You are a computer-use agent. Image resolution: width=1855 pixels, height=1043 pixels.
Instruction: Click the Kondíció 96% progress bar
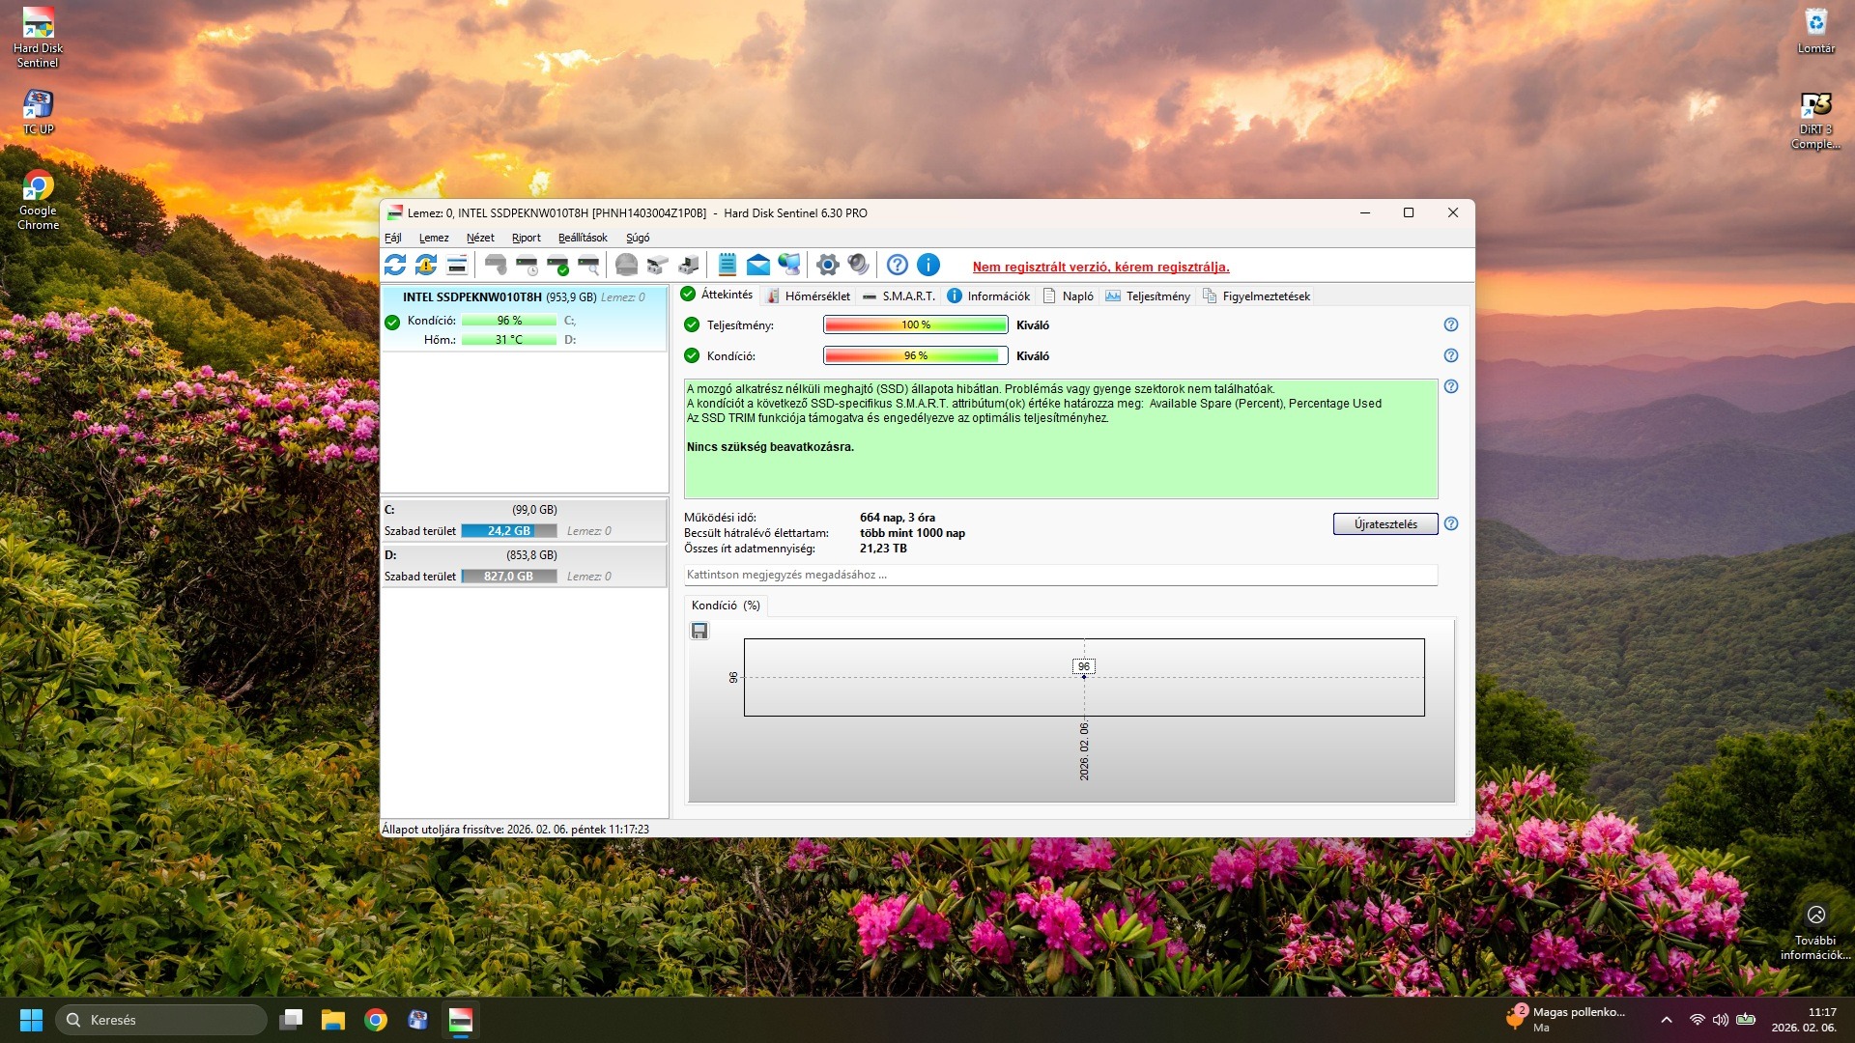(x=915, y=356)
